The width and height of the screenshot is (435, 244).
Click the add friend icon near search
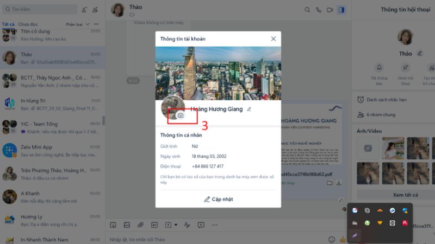click(84, 10)
